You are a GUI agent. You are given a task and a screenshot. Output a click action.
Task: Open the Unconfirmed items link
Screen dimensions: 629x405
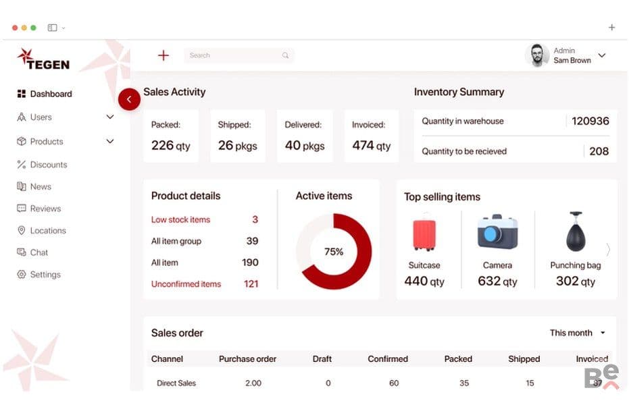click(x=186, y=284)
